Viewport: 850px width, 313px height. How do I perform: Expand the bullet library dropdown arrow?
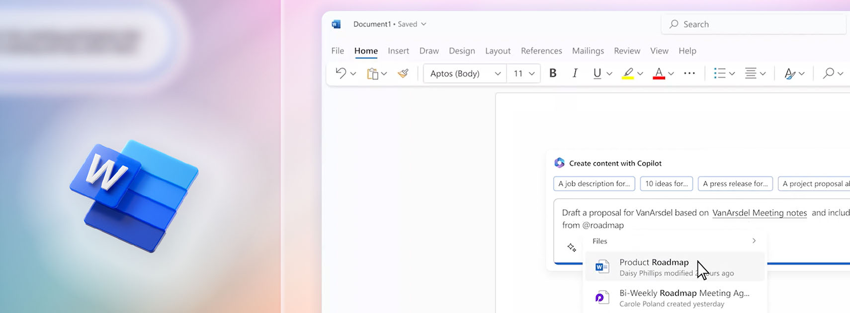click(x=732, y=74)
